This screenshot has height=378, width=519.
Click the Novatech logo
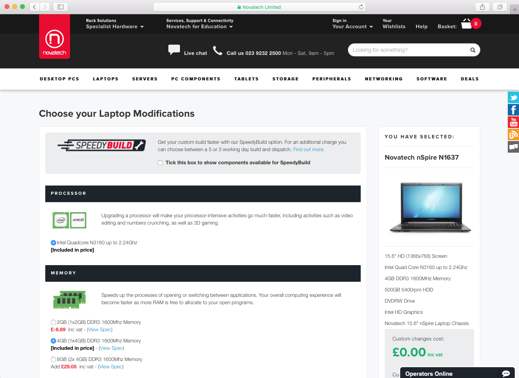55,37
